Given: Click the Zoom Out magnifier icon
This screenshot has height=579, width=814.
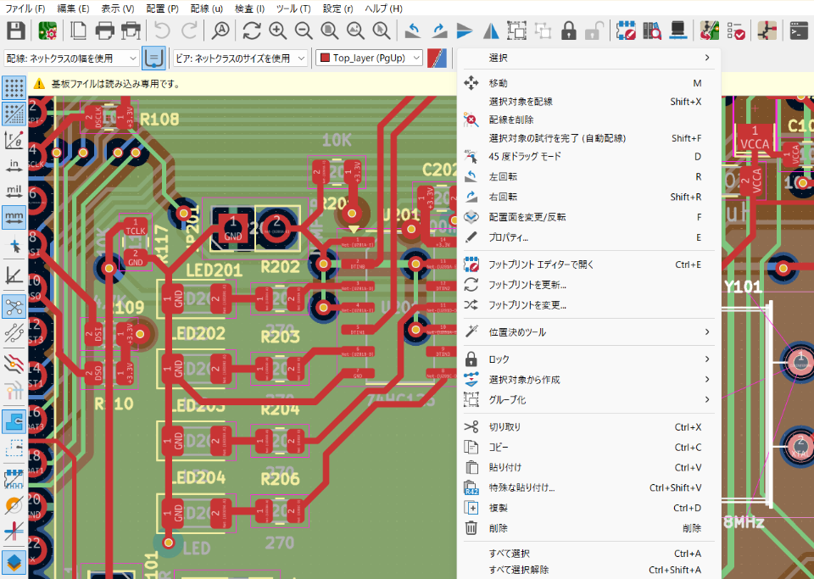Looking at the screenshot, I should (x=304, y=31).
